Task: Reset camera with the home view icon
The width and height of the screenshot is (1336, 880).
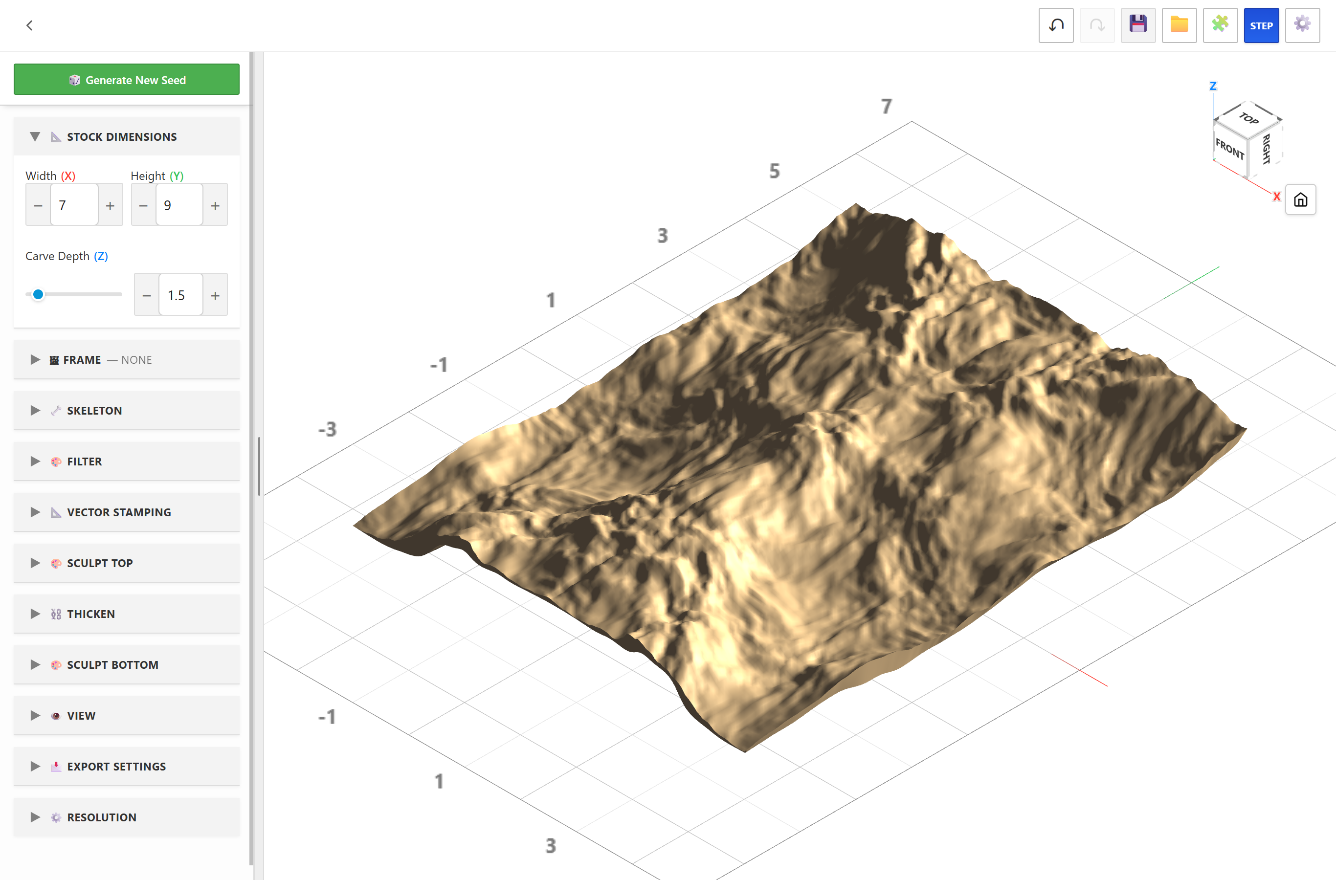Action: pos(1301,200)
